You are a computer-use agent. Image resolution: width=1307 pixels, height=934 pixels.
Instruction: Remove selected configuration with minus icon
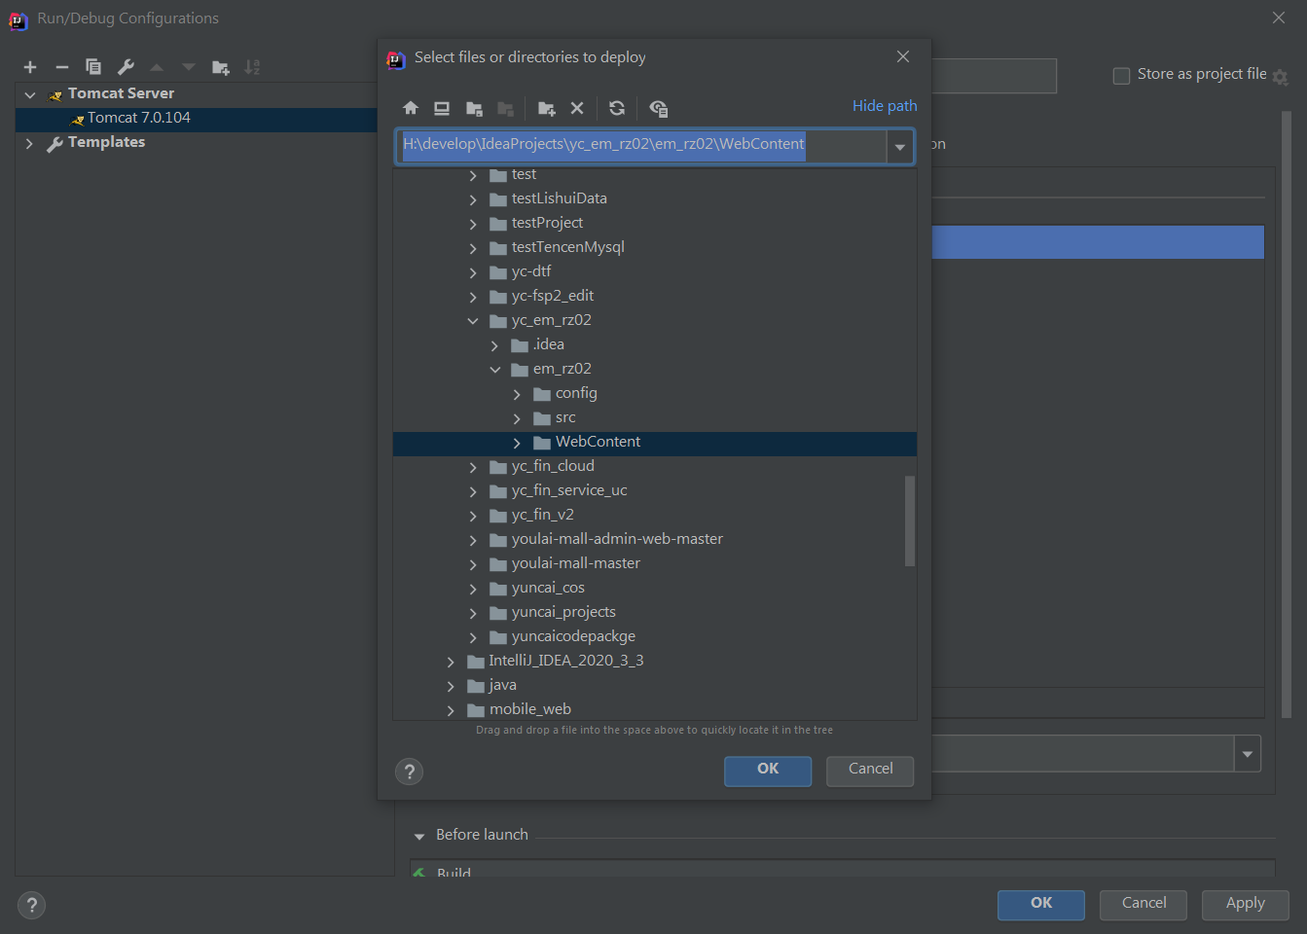62,67
